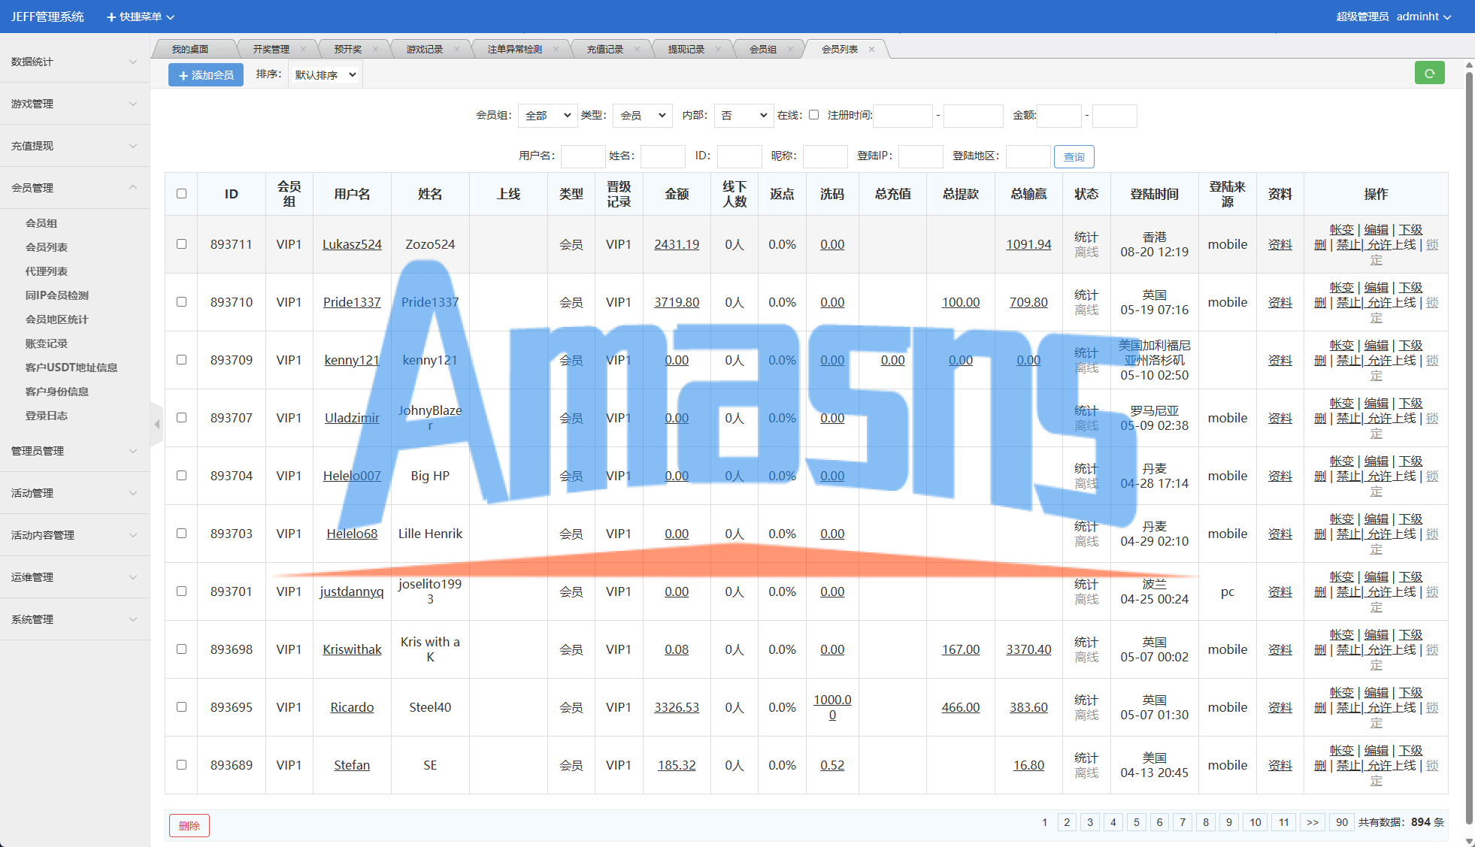Open 代理列表 in the sidebar menu
1475x847 pixels.
click(47, 271)
